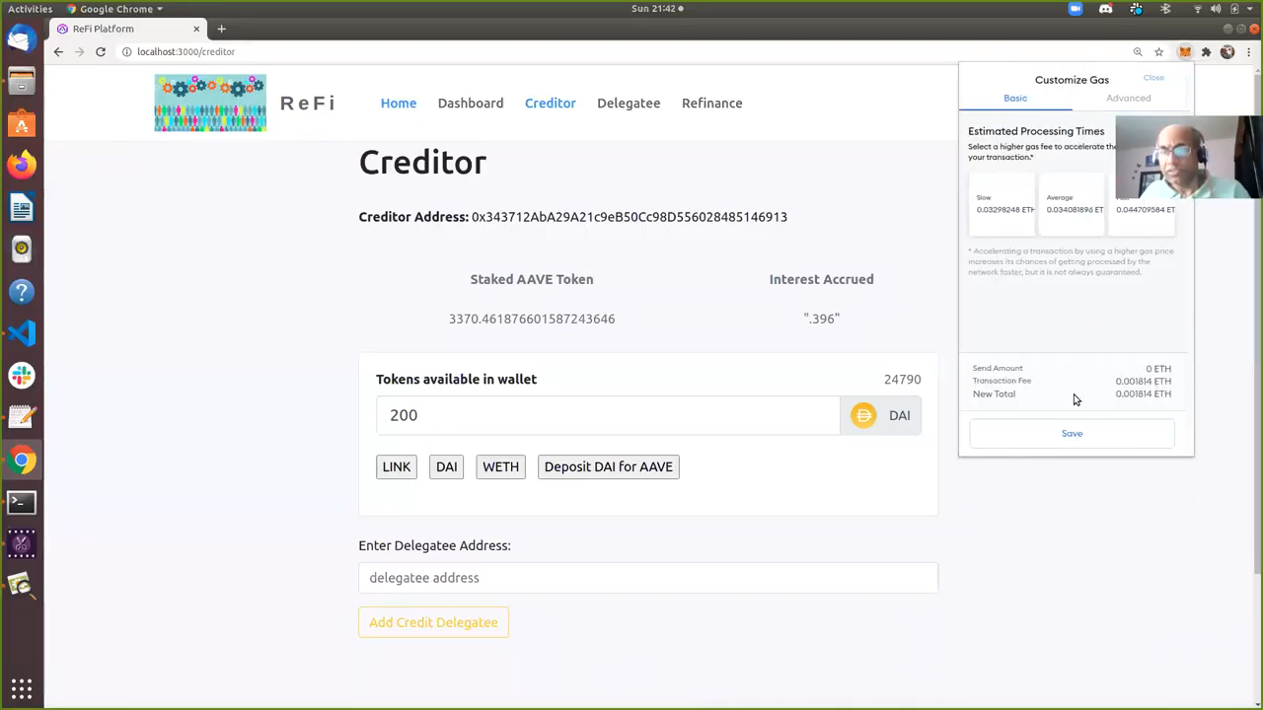
Task: Switch to the Advanced gas tab
Action: [1128, 98]
